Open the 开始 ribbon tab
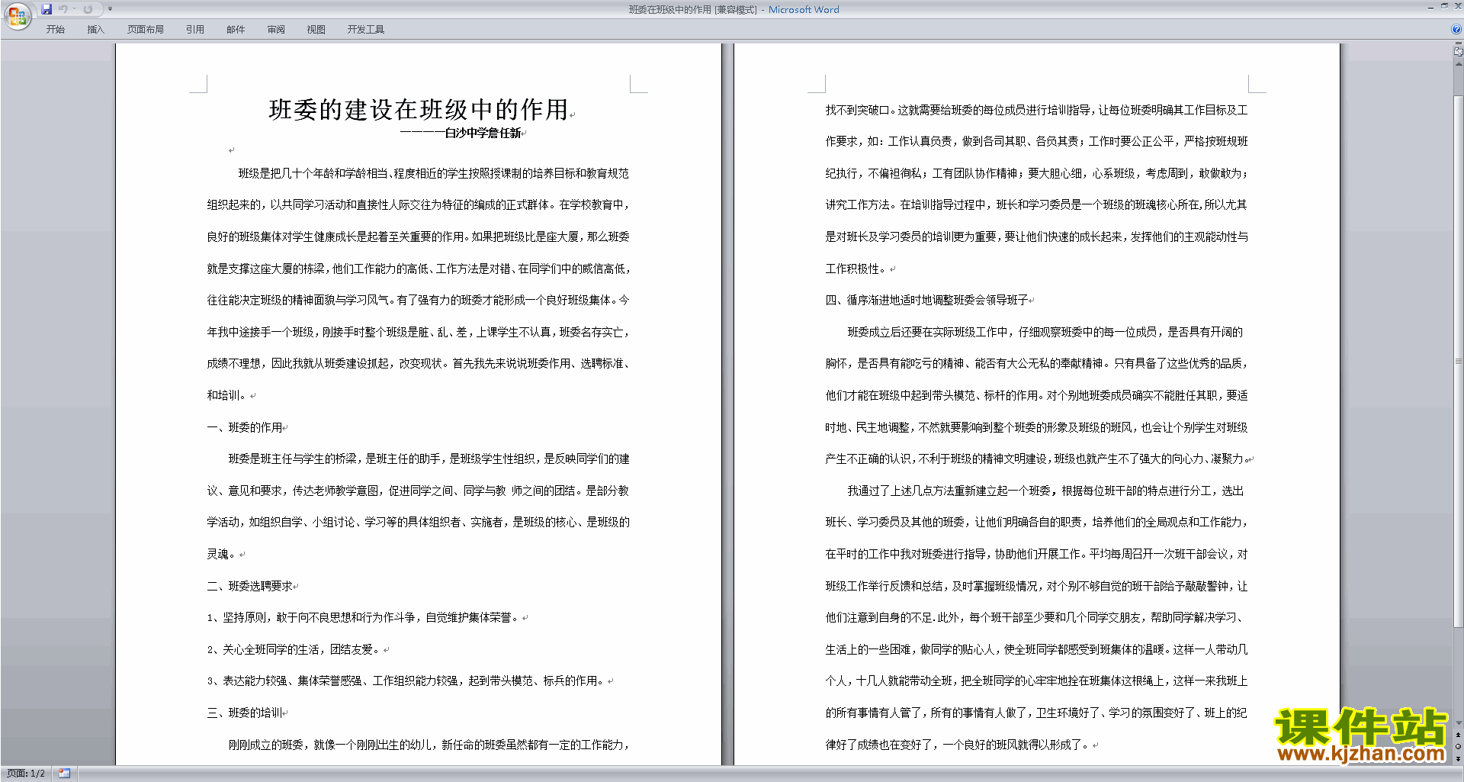1464x782 pixels. click(55, 30)
